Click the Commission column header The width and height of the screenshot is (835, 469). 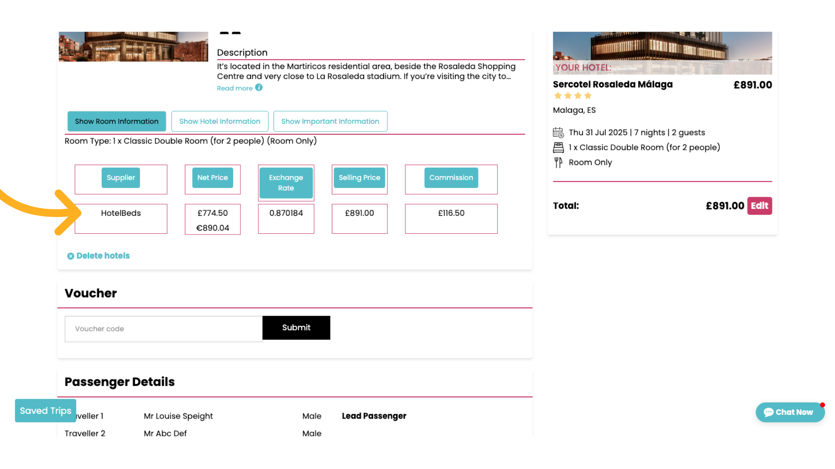click(451, 178)
